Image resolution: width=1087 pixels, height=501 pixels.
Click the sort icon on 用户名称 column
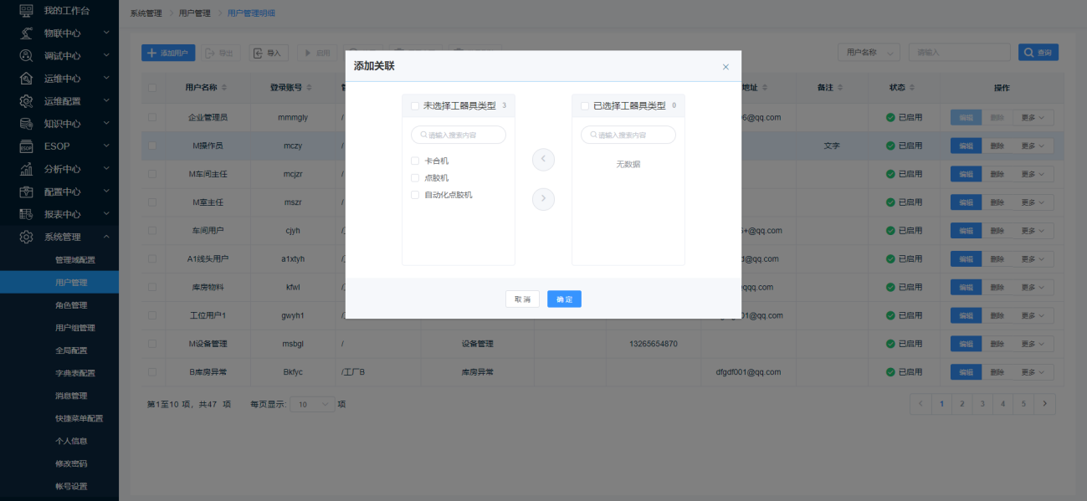224,88
